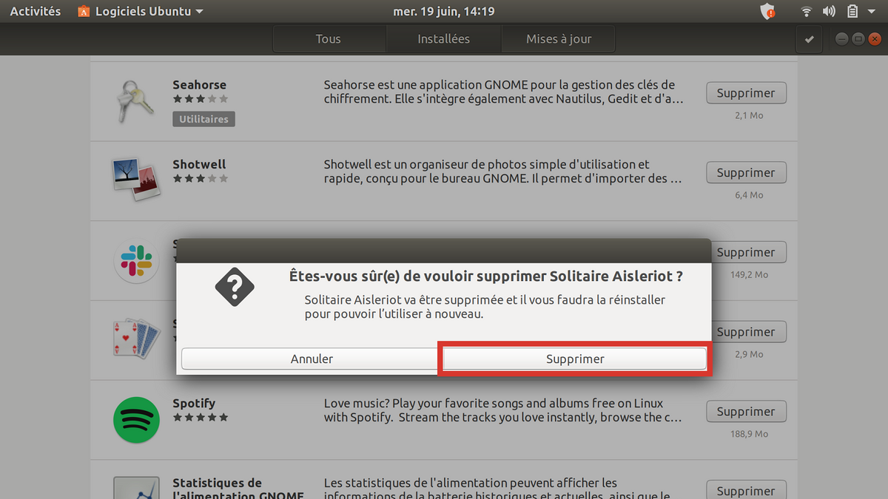Click the power statistics app icon
The height and width of the screenshot is (499, 888).
[137, 489]
